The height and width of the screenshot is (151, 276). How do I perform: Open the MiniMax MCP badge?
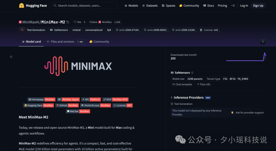point(115,100)
